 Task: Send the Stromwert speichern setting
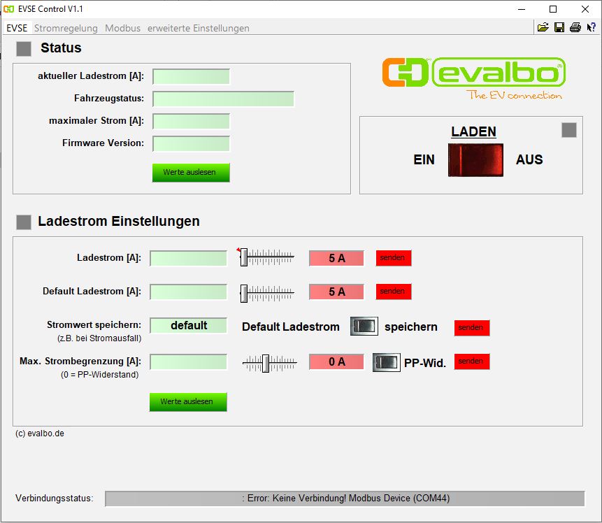[x=472, y=327]
